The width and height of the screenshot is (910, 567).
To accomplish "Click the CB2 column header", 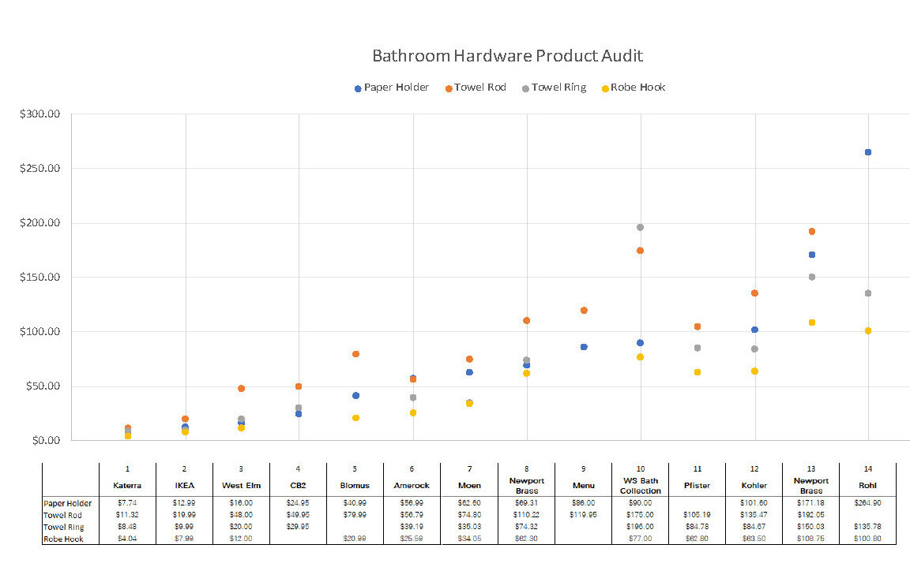I will click(x=298, y=486).
